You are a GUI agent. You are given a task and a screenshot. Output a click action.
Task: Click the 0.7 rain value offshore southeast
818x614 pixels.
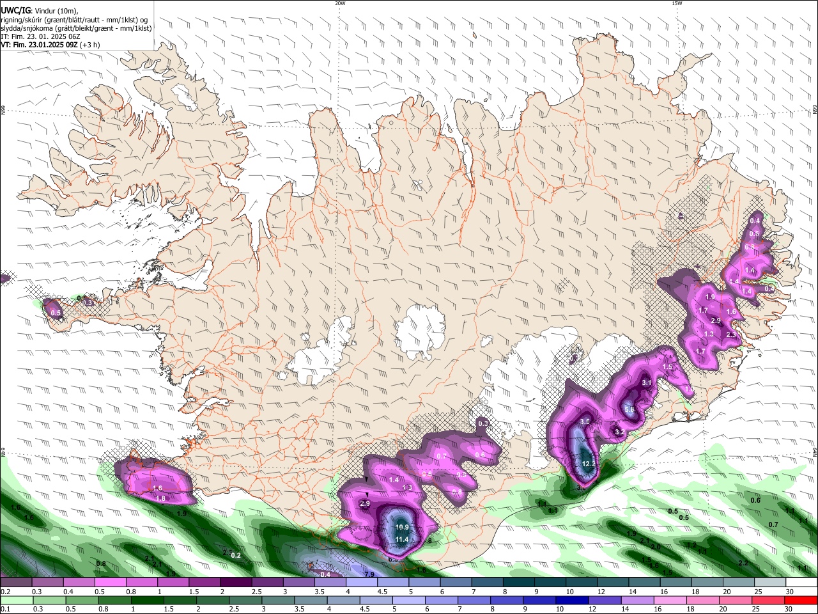click(773, 525)
